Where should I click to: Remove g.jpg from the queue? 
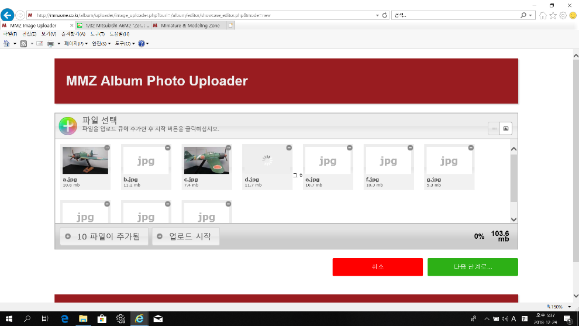471,147
